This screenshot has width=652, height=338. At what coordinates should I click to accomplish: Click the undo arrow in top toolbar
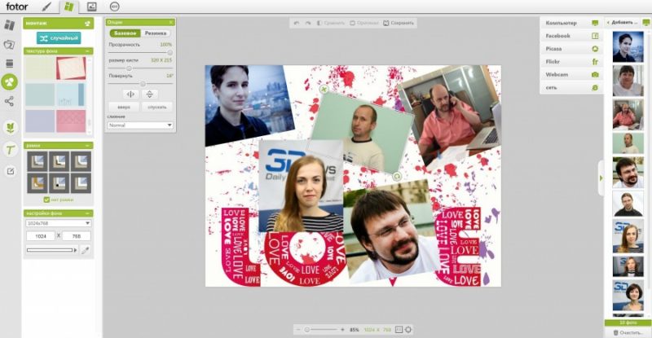(x=296, y=23)
